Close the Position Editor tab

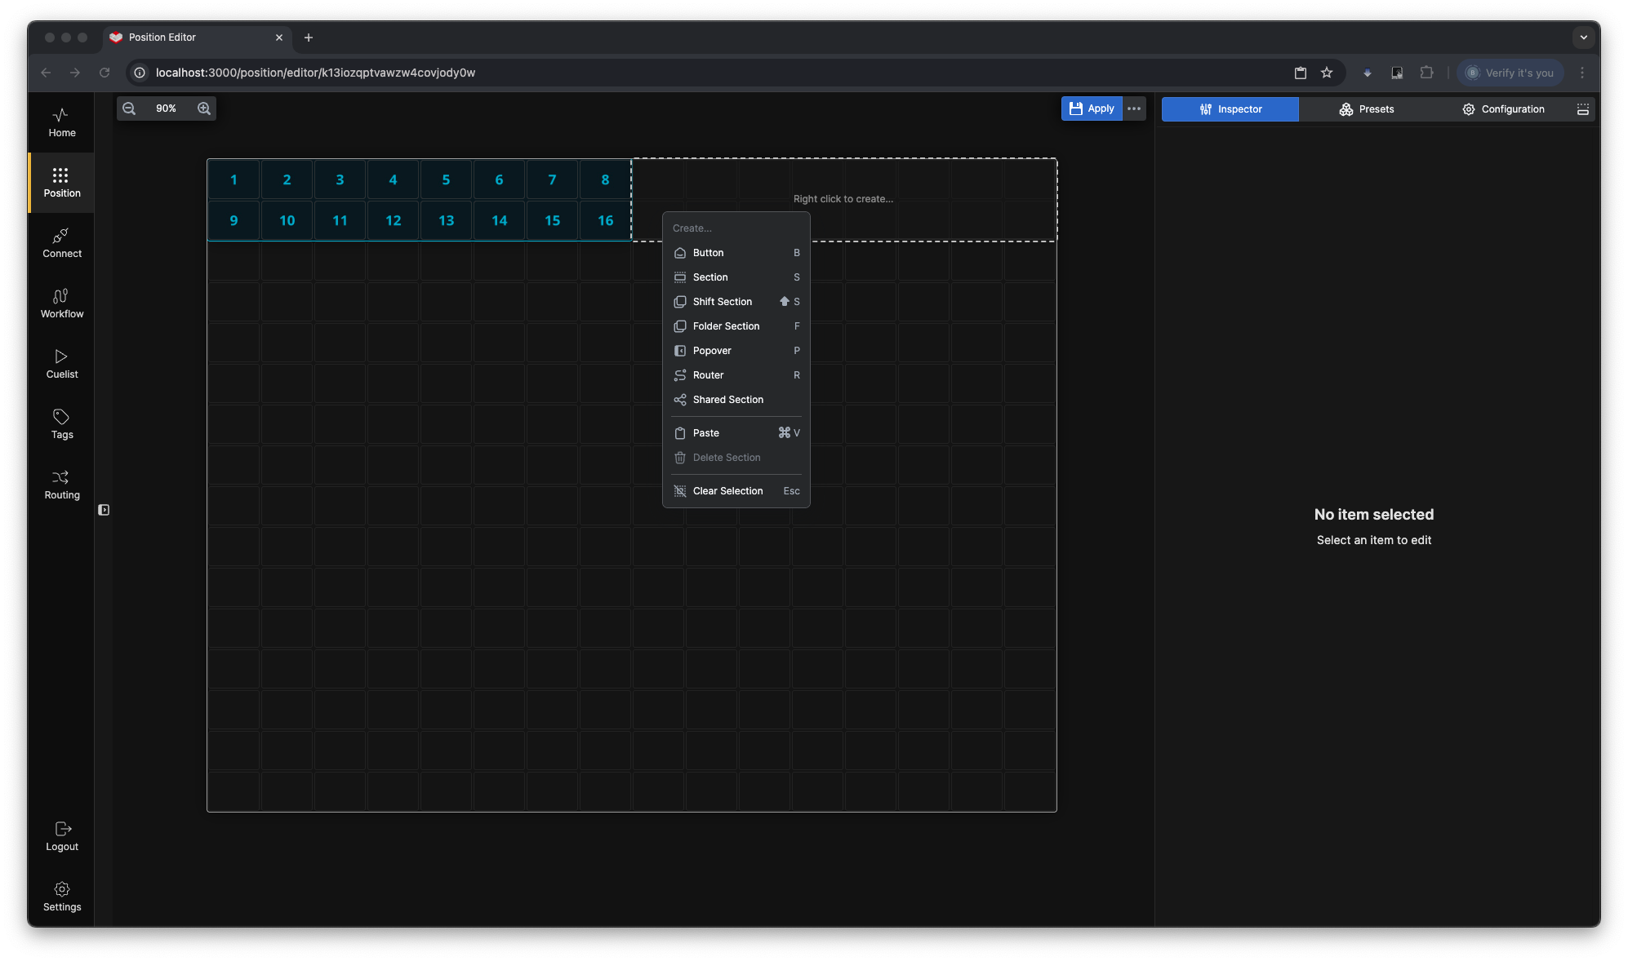coord(279,38)
